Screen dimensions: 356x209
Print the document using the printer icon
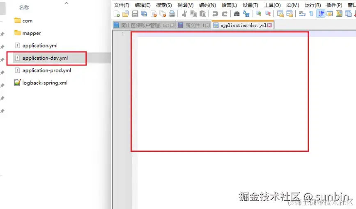(x=172, y=14)
